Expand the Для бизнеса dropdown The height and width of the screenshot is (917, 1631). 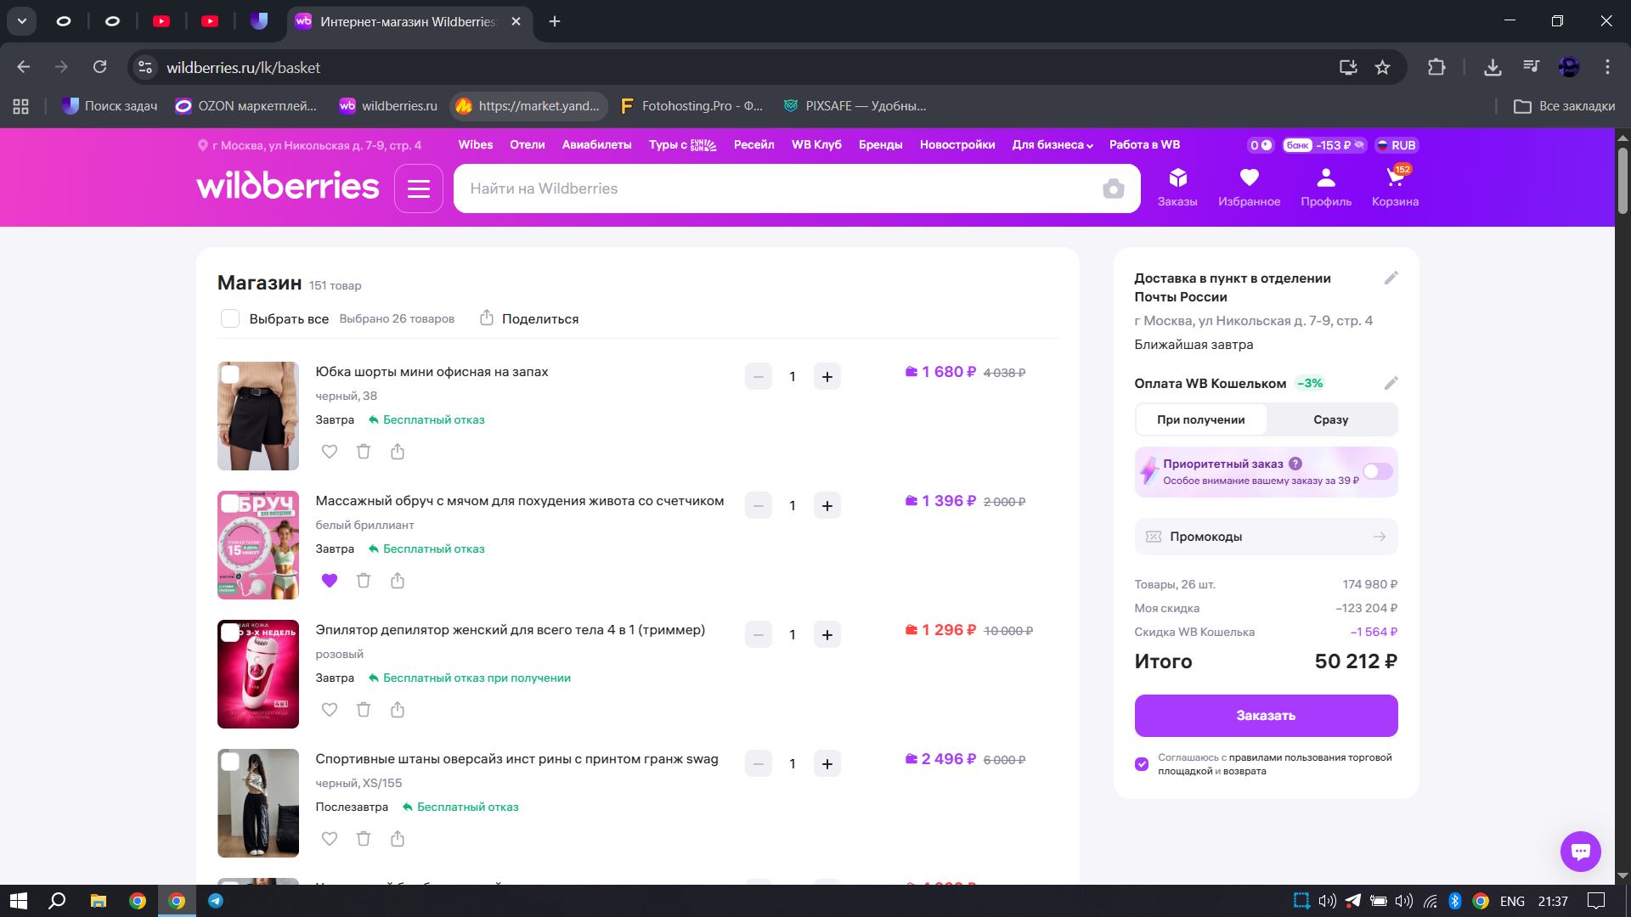[x=1052, y=145]
